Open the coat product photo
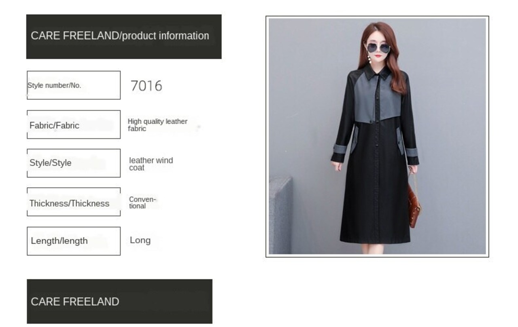The height and width of the screenshot is (327, 518). pos(377,136)
